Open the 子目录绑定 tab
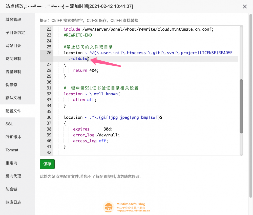253x215 pixels. coord(15,33)
